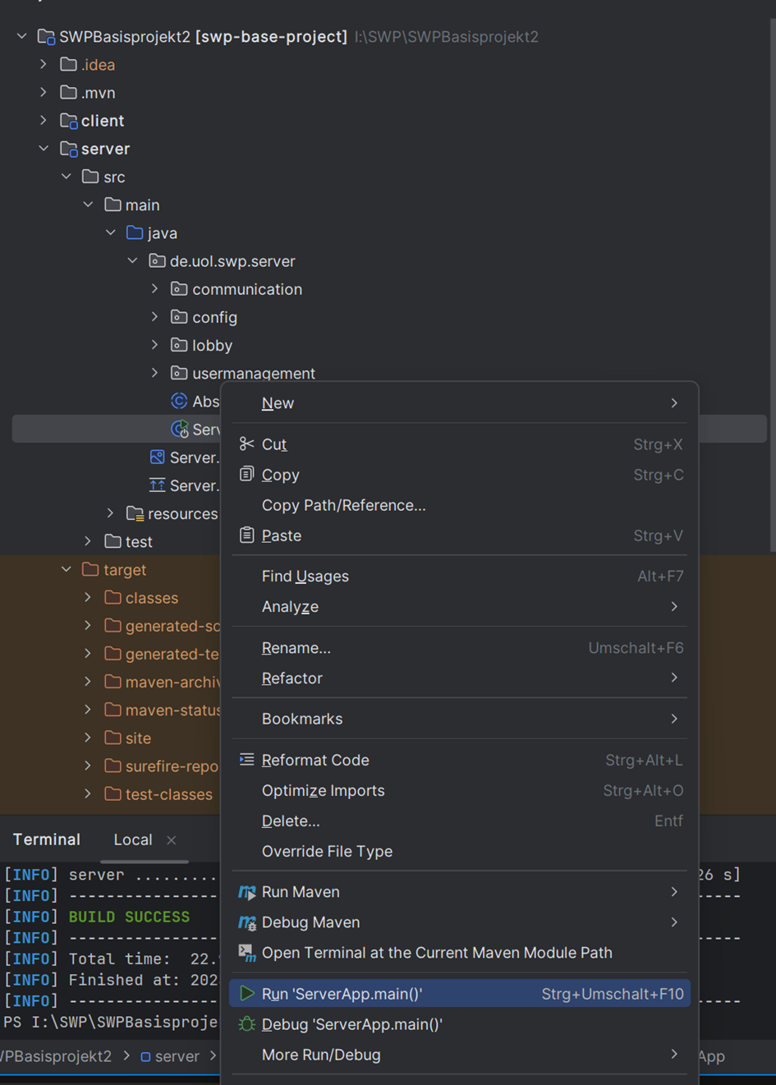Click the green Run play icon
Image resolution: width=776 pixels, height=1085 pixels.
point(246,994)
